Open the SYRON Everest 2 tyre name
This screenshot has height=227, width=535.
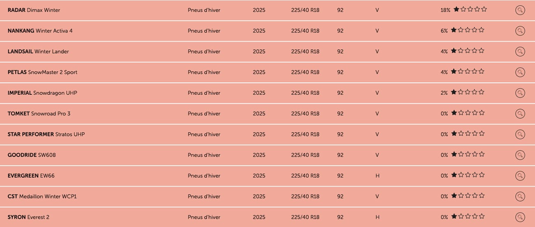point(28,217)
